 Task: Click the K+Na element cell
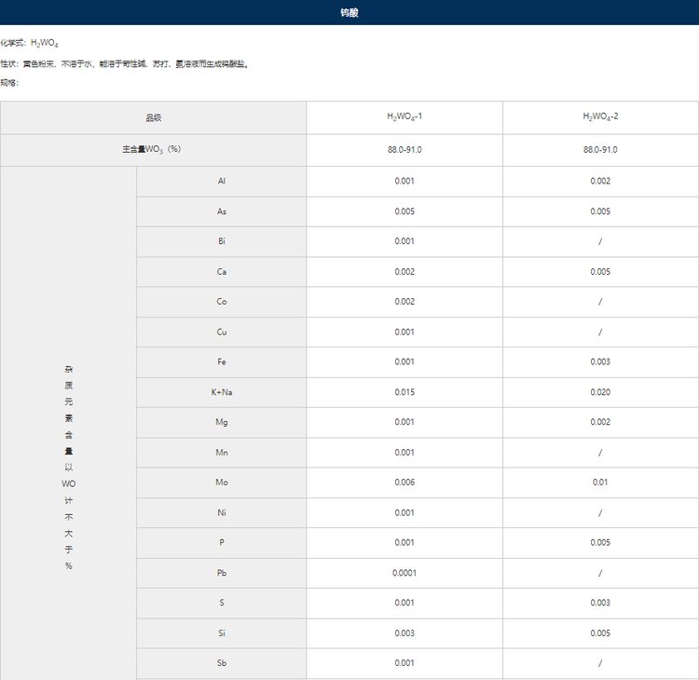222,392
